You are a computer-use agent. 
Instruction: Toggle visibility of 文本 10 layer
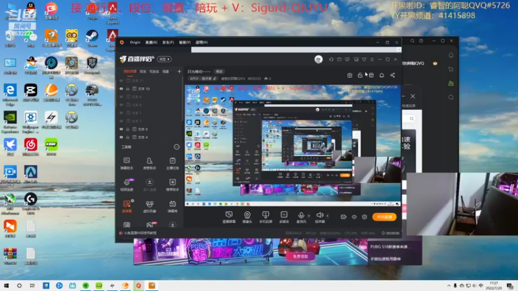[121, 89]
